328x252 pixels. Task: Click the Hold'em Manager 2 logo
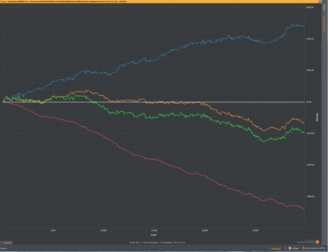point(317,242)
